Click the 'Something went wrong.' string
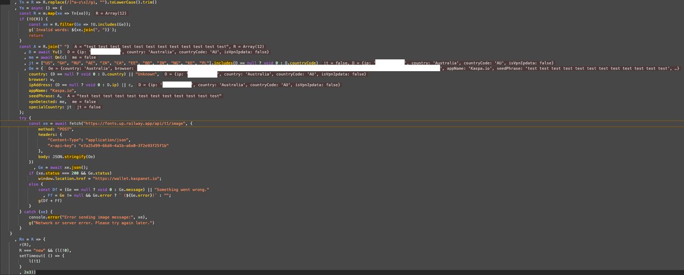 (x=182, y=188)
